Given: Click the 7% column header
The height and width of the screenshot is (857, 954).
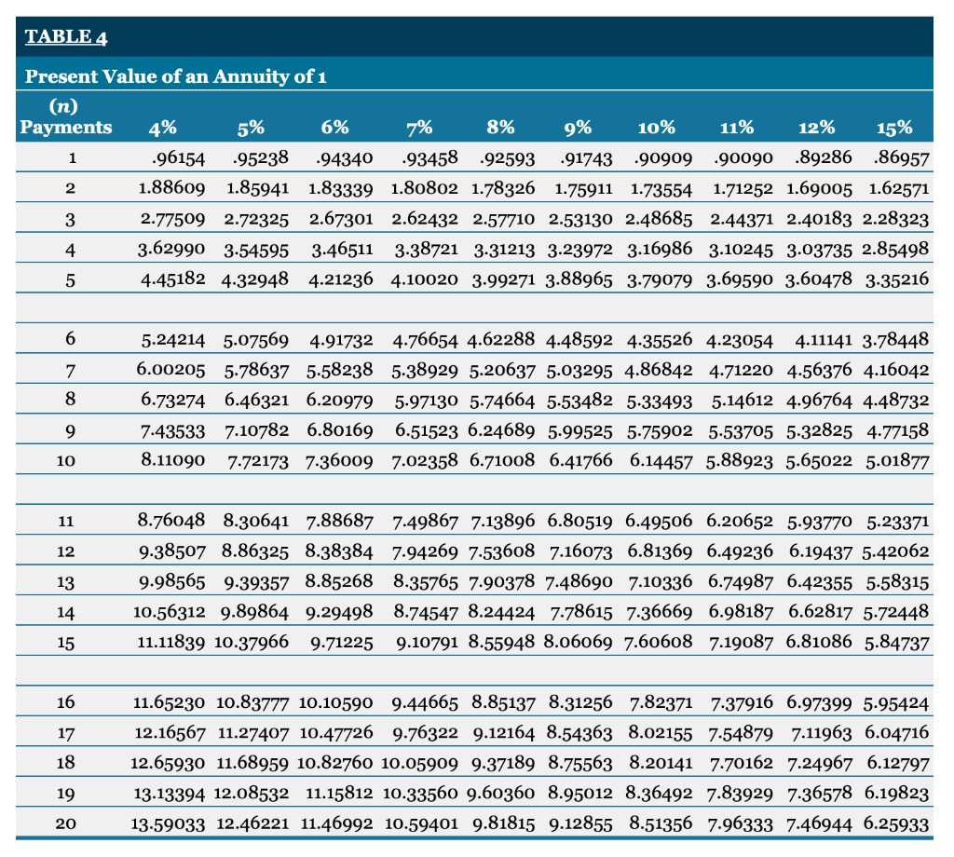Looking at the screenshot, I should [422, 128].
